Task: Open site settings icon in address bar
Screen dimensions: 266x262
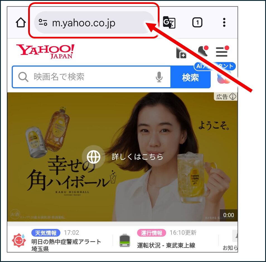Action: 43,22
